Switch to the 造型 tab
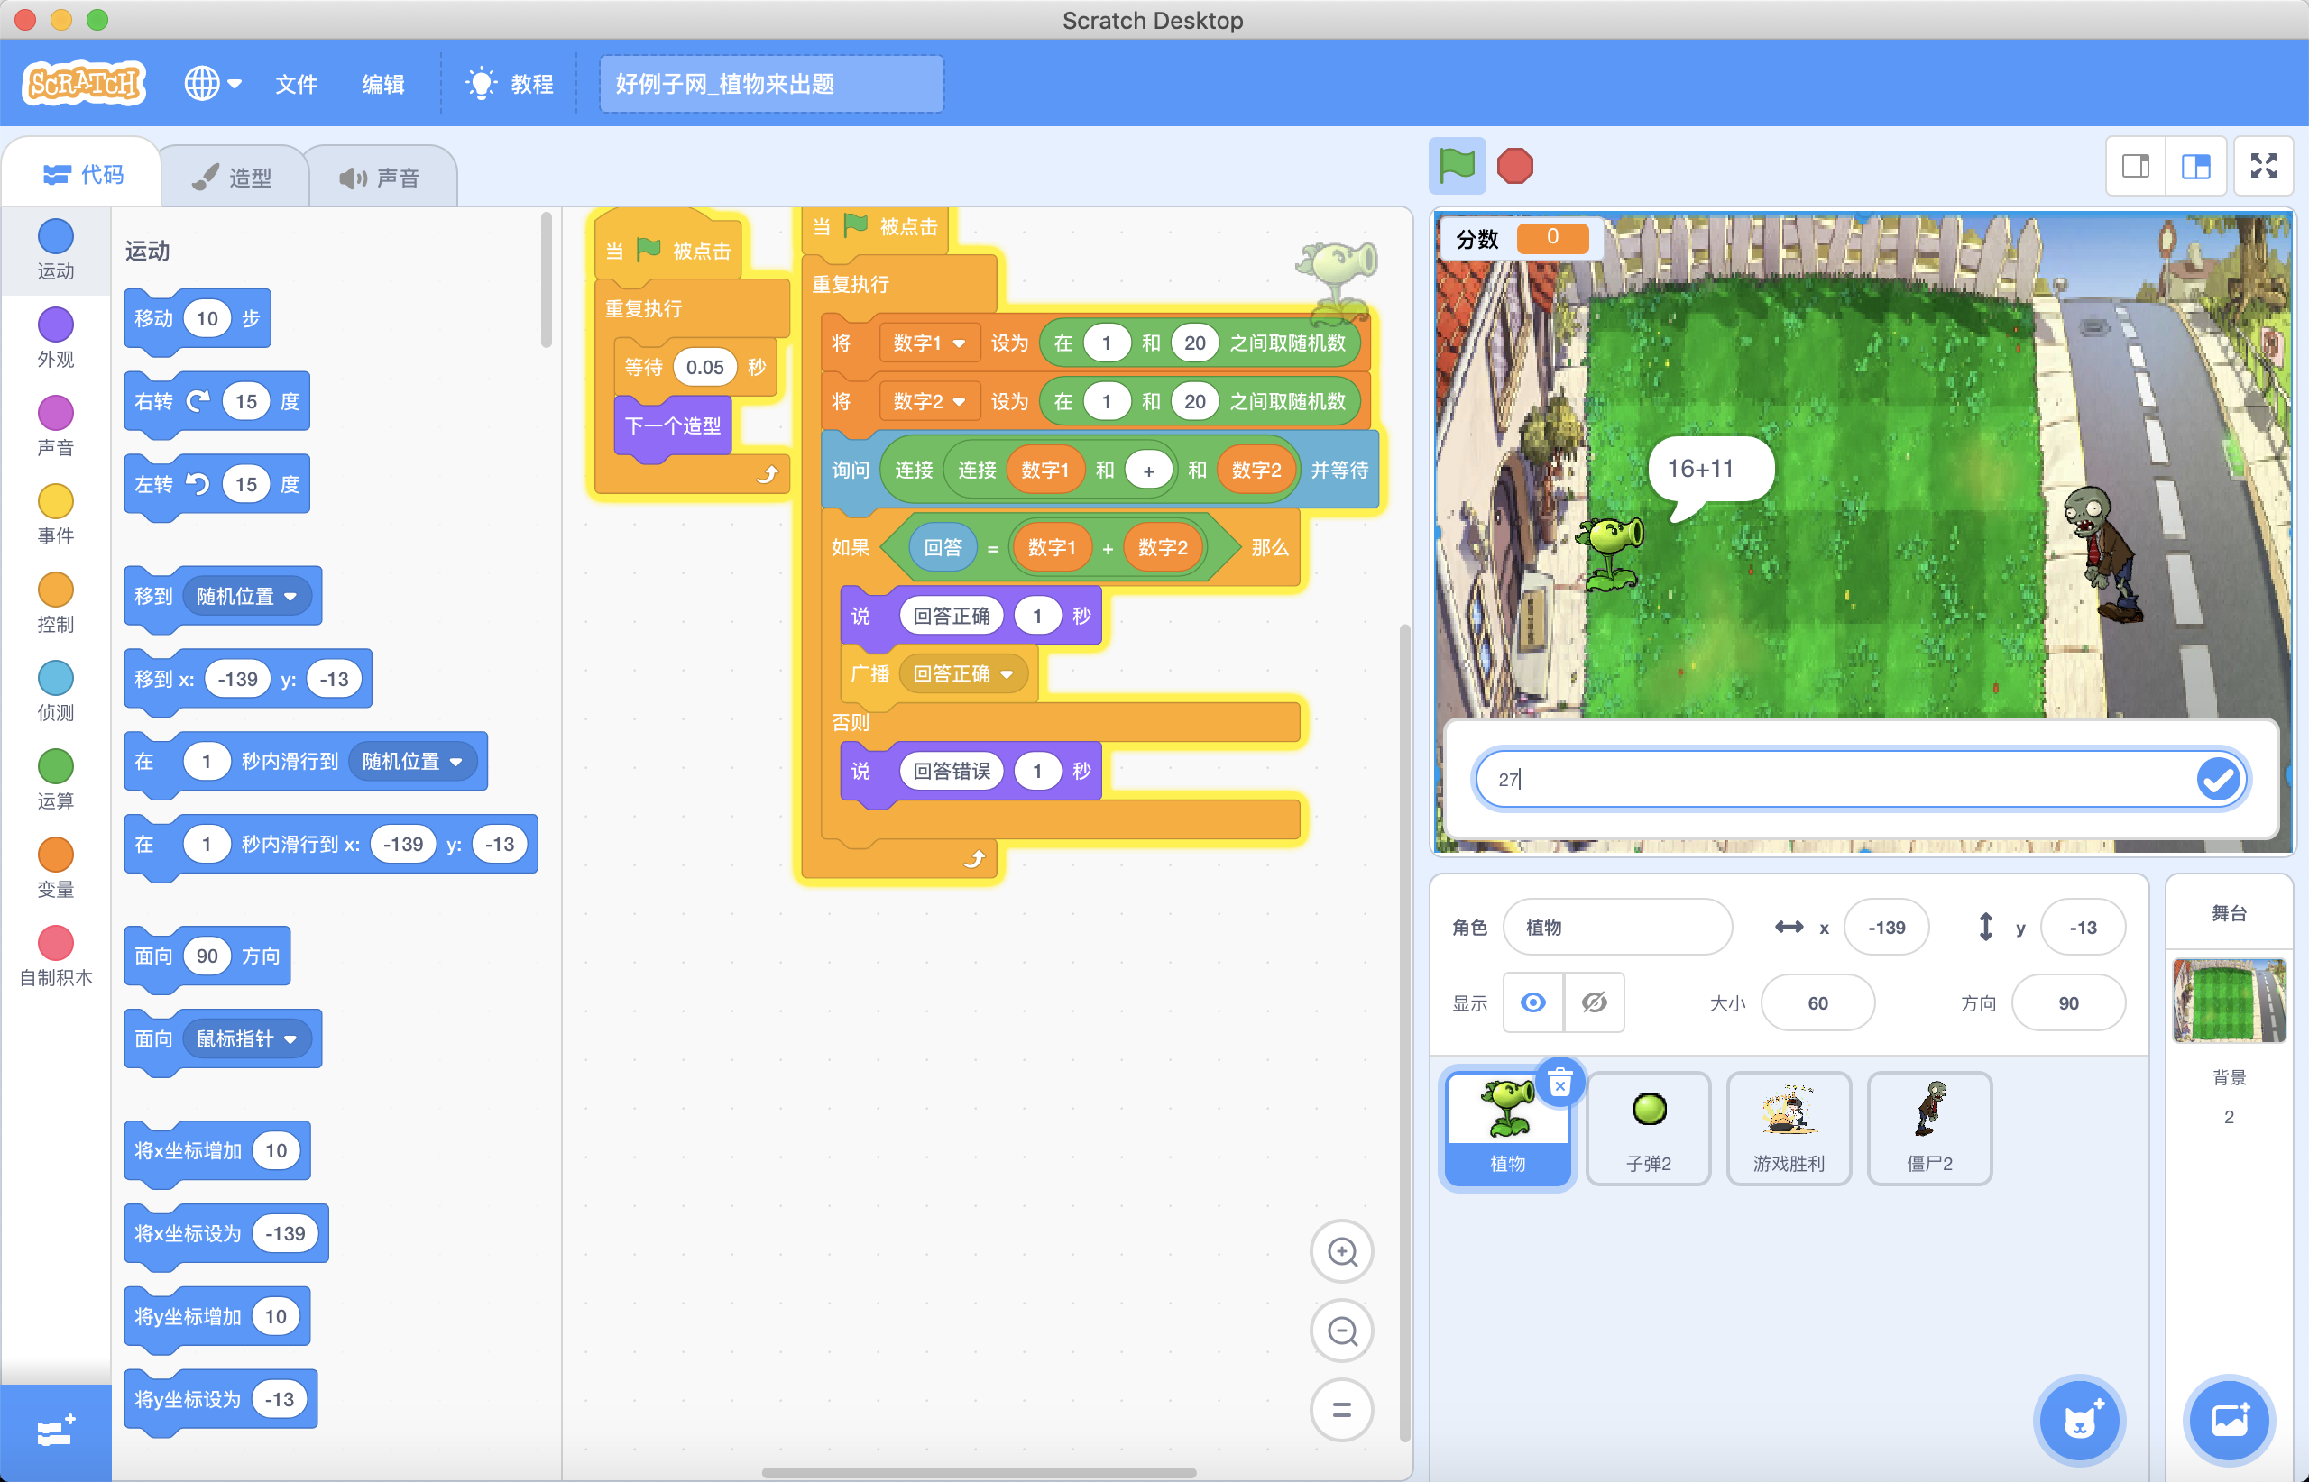2309x1482 pixels. coord(232,177)
